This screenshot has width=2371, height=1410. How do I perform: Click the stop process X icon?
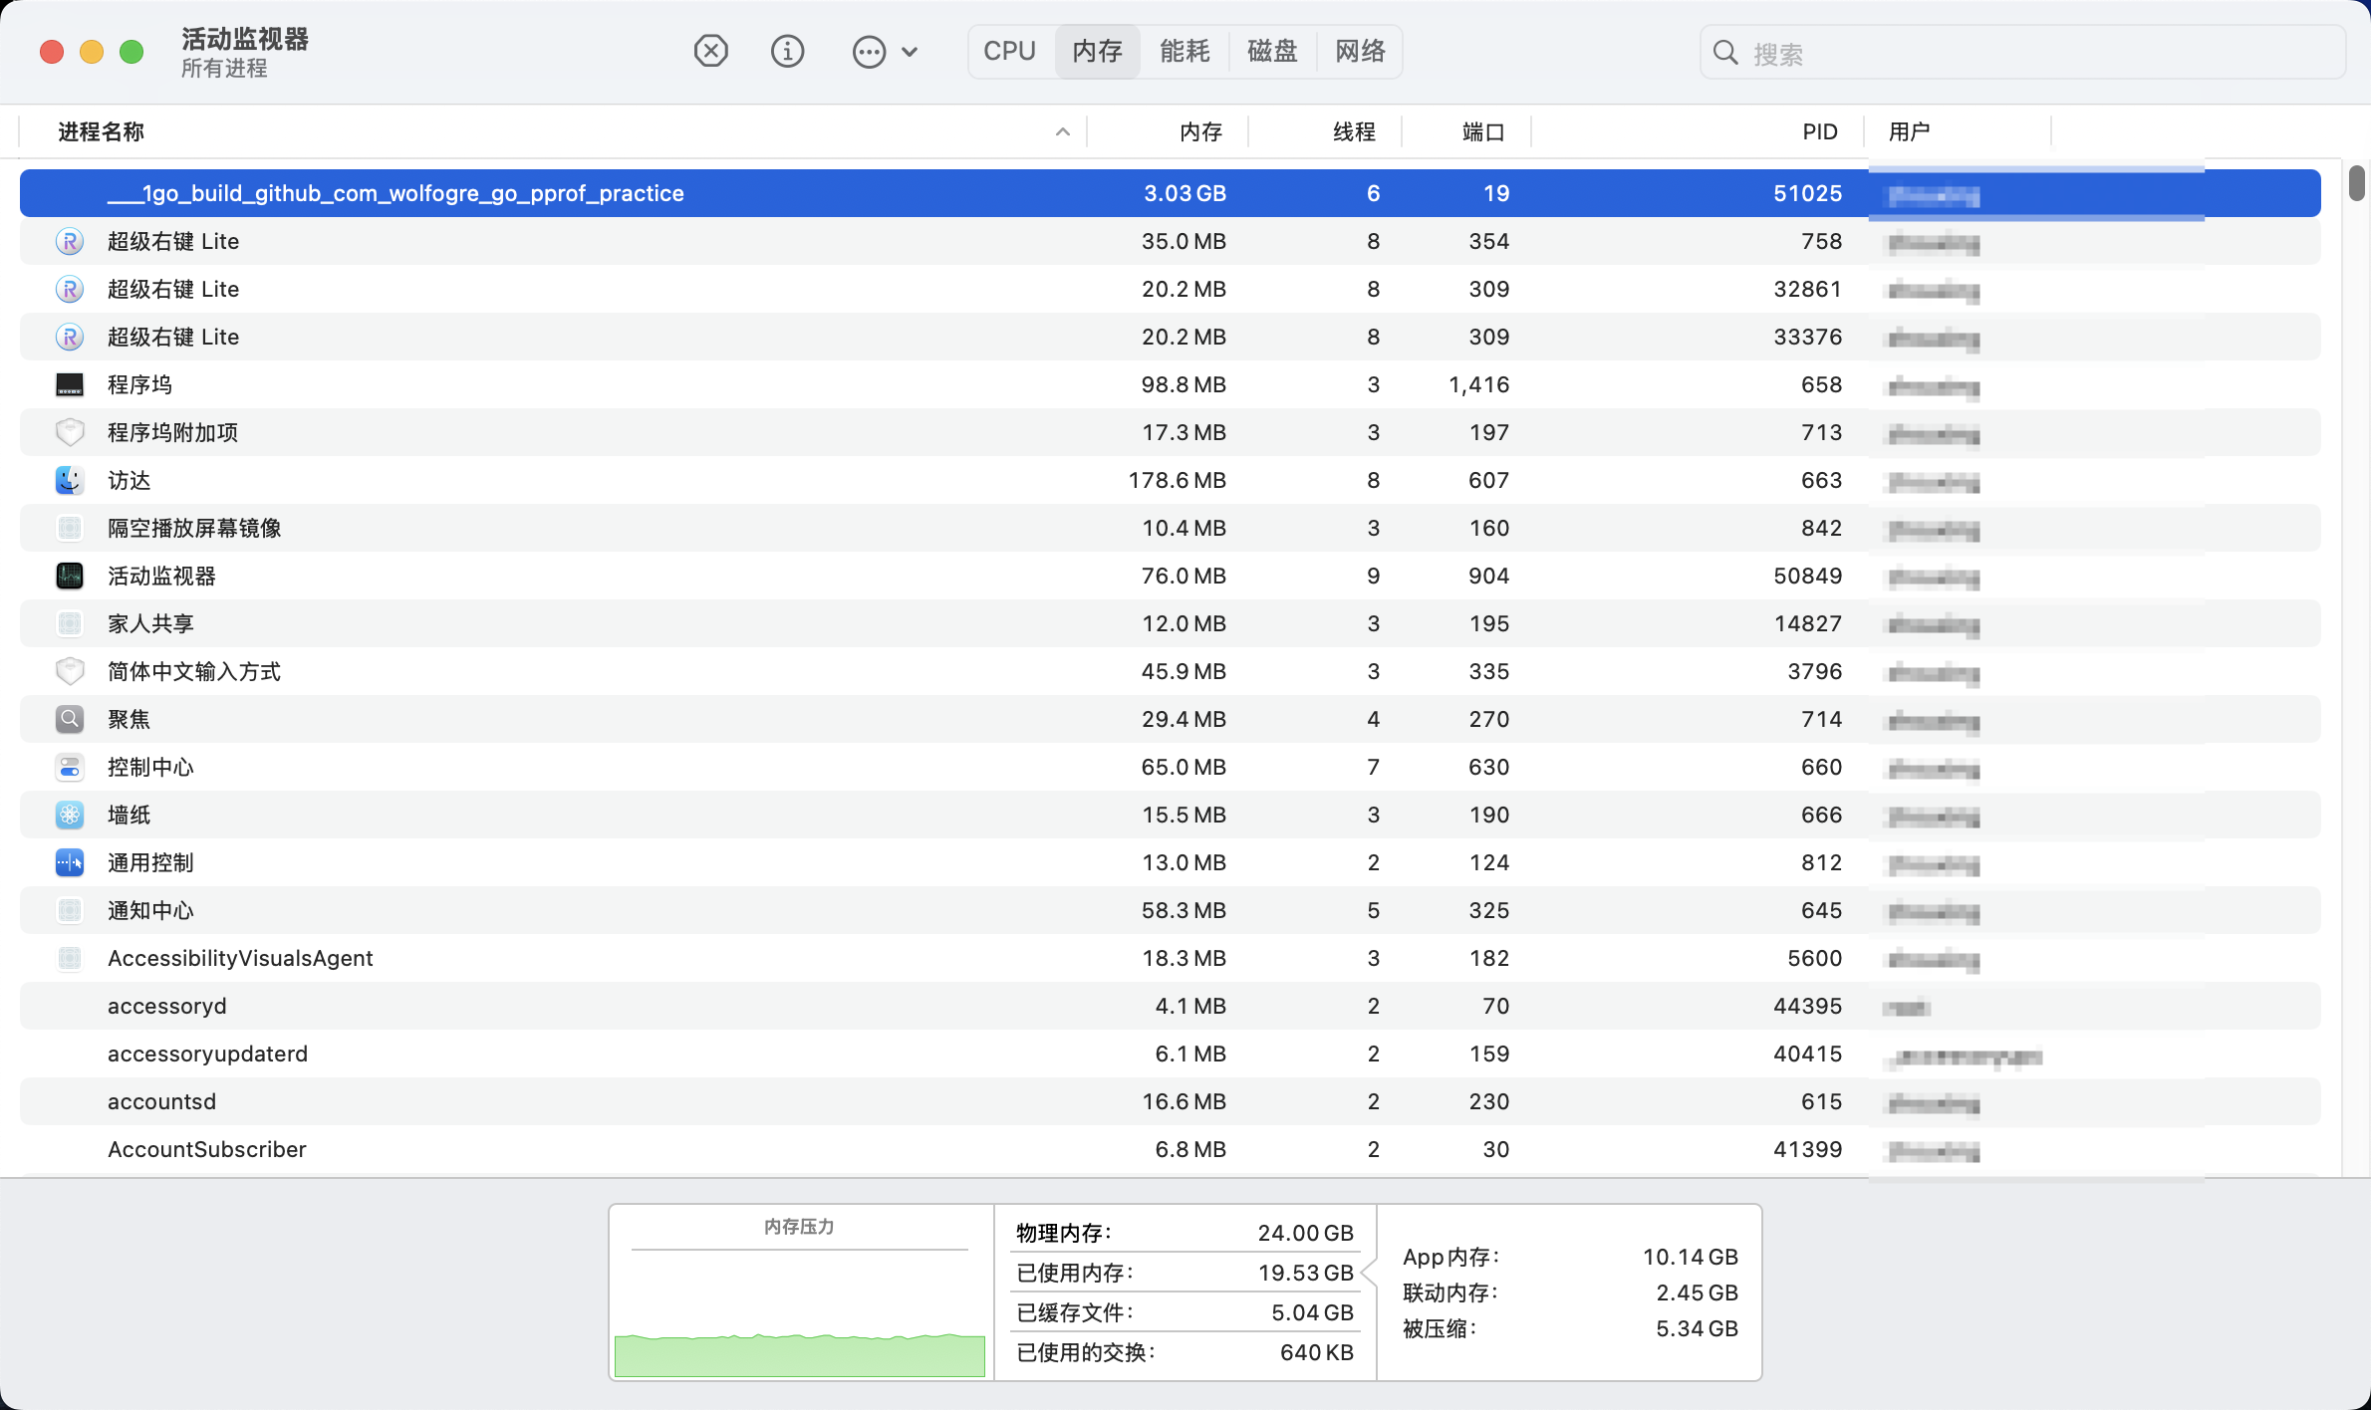(710, 51)
